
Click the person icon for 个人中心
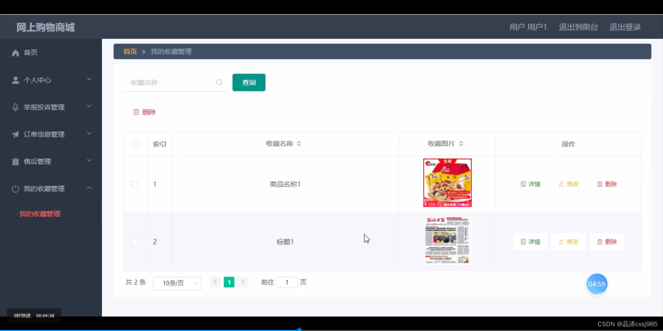[x=15, y=80]
